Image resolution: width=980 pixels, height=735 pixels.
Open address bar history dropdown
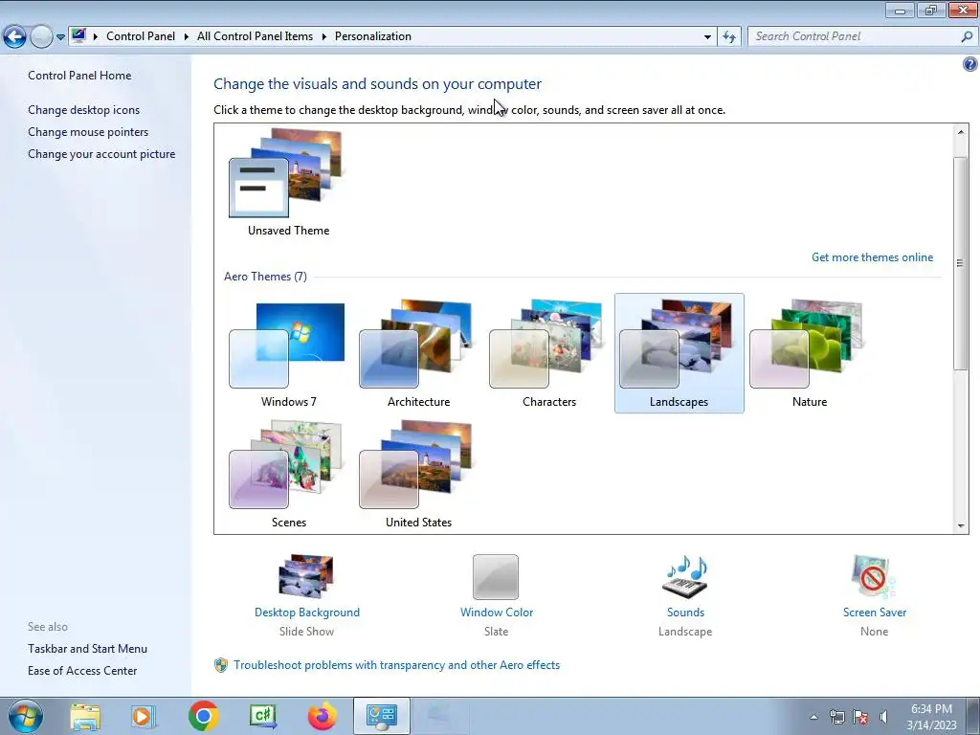pos(707,37)
